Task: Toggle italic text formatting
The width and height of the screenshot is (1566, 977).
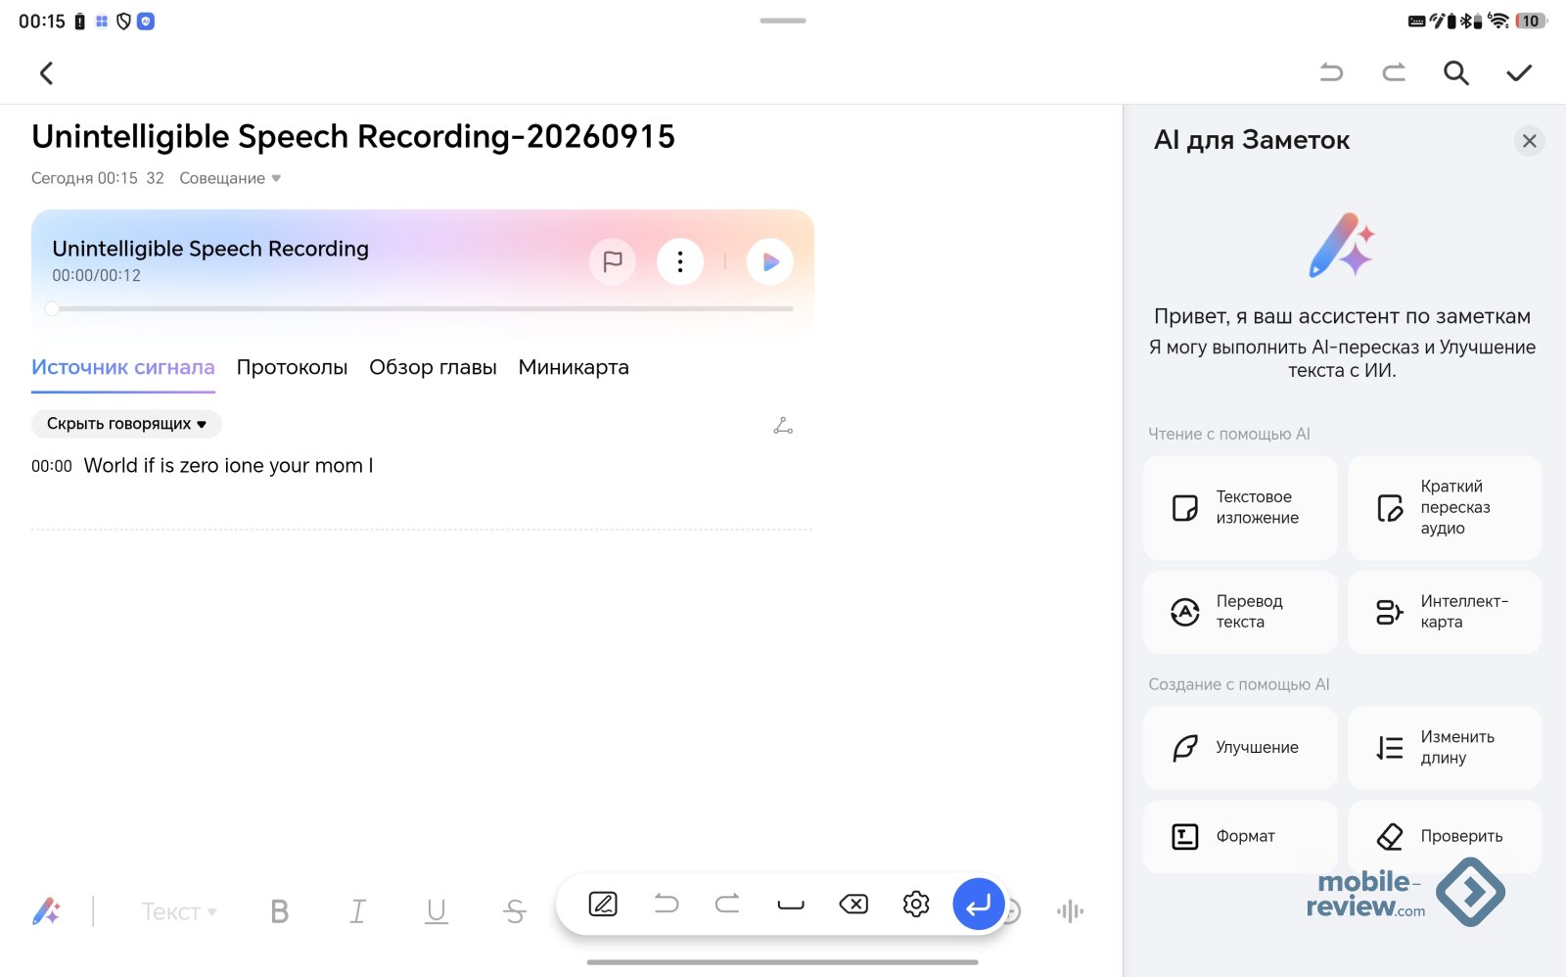Action: pyautogui.click(x=358, y=911)
